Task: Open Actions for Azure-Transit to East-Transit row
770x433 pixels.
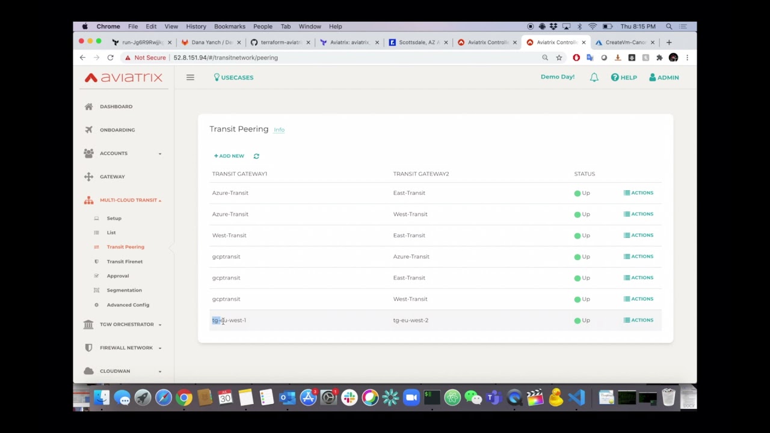Action: click(638, 193)
